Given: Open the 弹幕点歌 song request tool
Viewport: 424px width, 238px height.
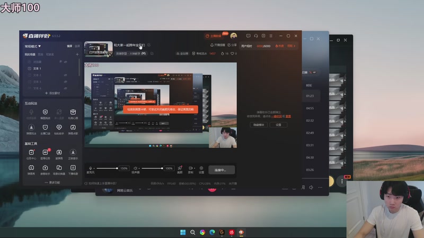Looking at the screenshot, I should [x=73, y=130].
